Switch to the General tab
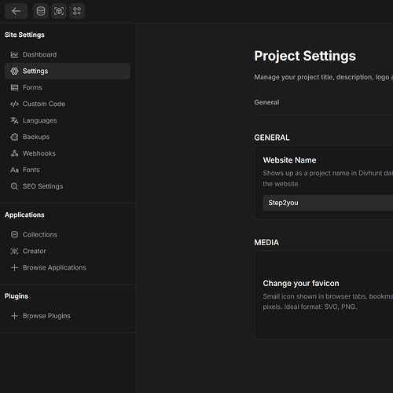The width and height of the screenshot is (393, 393). [x=266, y=102]
